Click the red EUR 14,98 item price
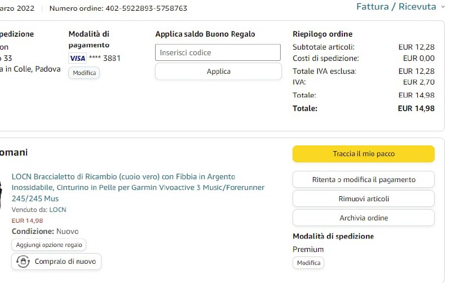Viewport: 451px width, 283px height. coord(27,220)
